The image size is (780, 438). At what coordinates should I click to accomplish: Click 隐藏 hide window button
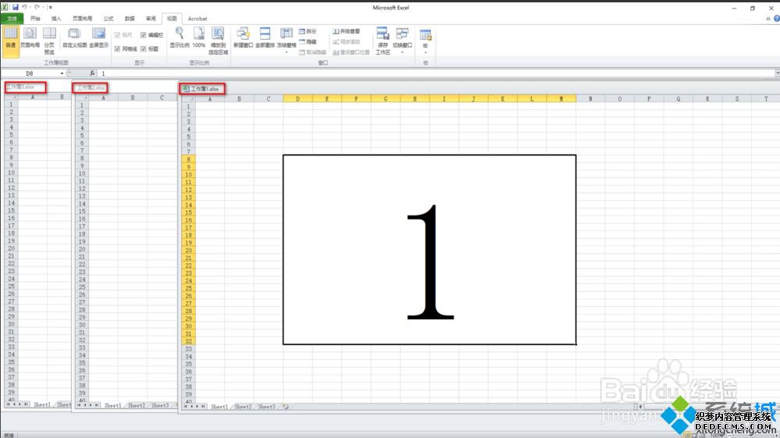pyautogui.click(x=308, y=41)
